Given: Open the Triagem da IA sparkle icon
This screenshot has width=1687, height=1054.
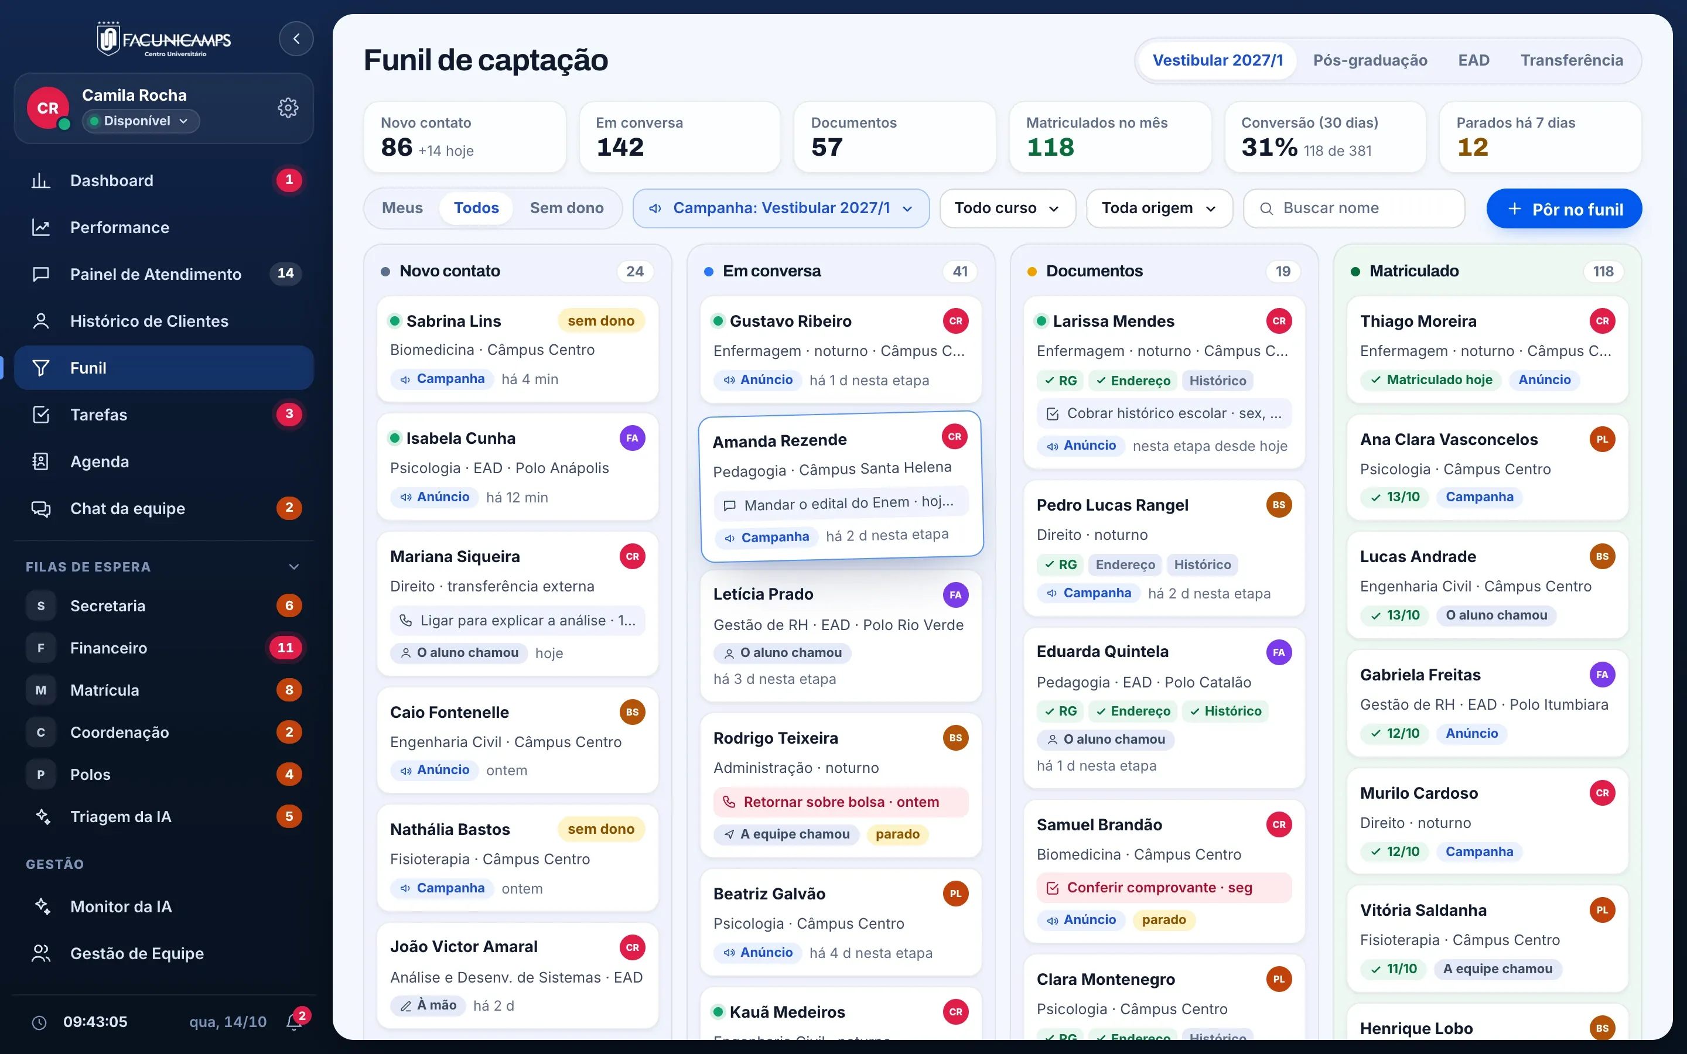Looking at the screenshot, I should 43,816.
